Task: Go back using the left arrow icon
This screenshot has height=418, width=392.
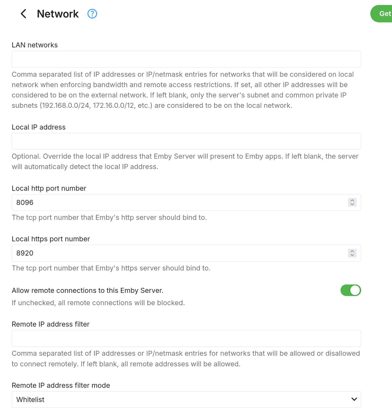Action: (x=24, y=14)
